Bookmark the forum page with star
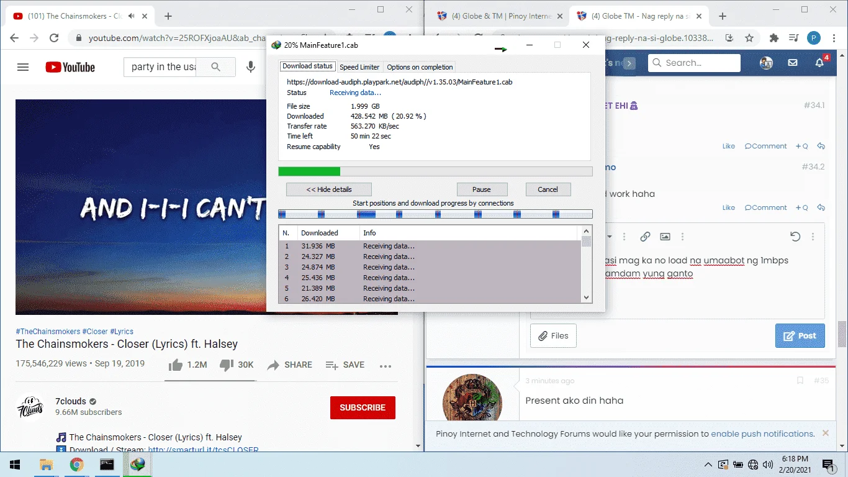 749,38
